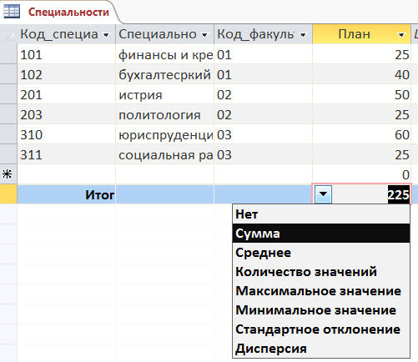Choose Нет from the totals list
This screenshot has width=418, height=362.
(321, 214)
